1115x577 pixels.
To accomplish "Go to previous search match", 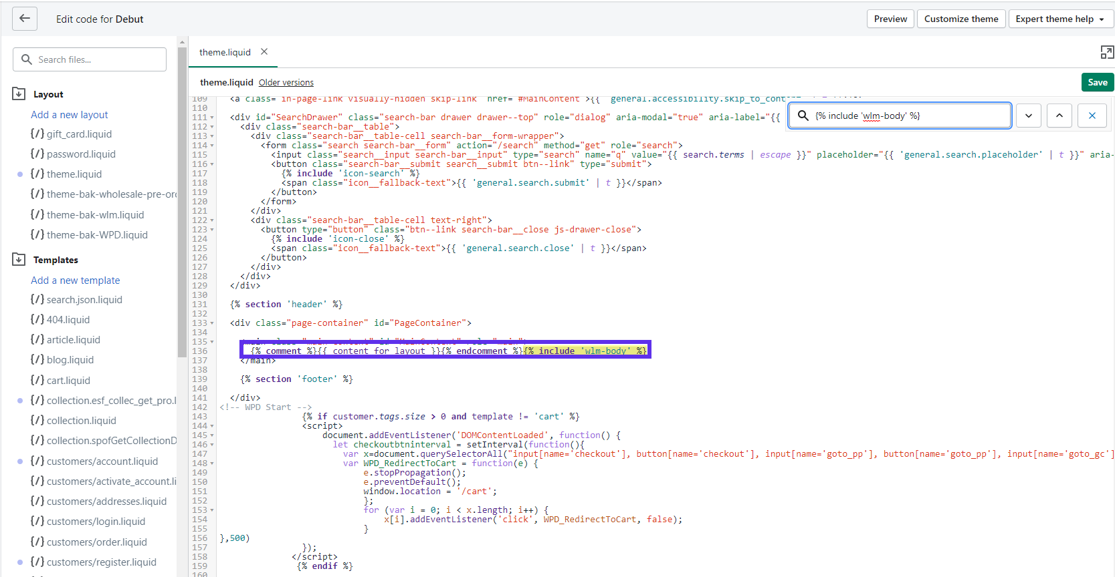I will tap(1059, 116).
